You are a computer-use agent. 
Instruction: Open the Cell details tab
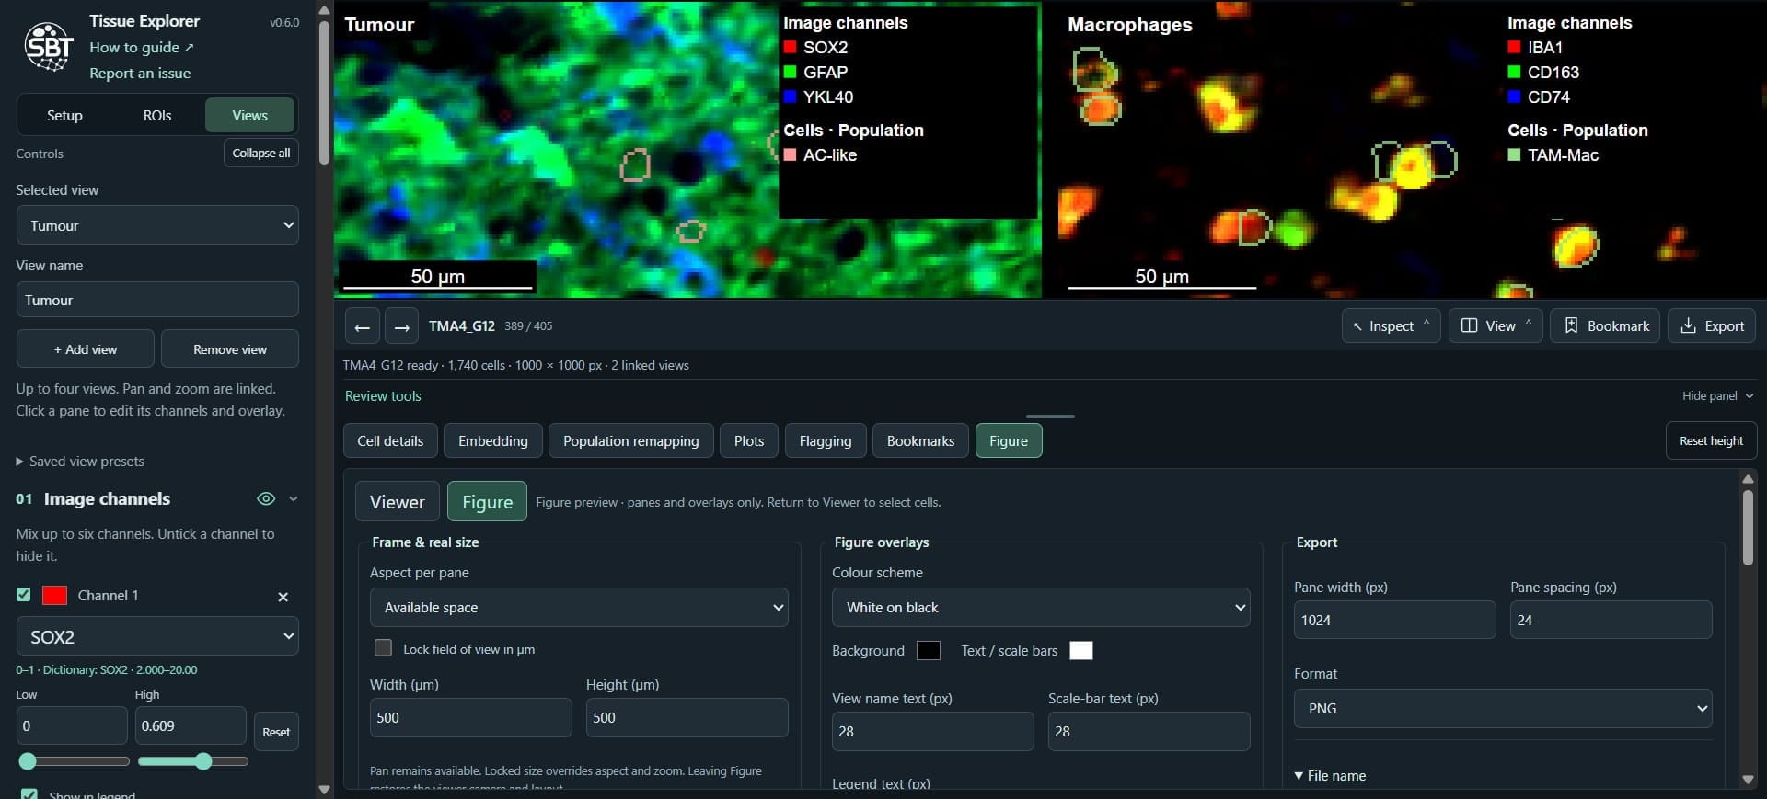(390, 441)
